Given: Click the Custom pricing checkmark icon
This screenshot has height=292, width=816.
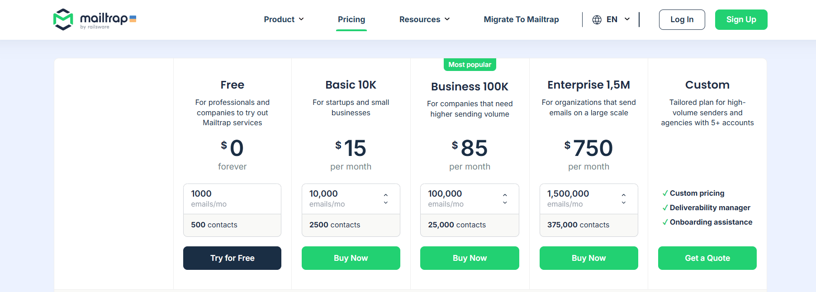Looking at the screenshot, I should pyautogui.click(x=665, y=193).
